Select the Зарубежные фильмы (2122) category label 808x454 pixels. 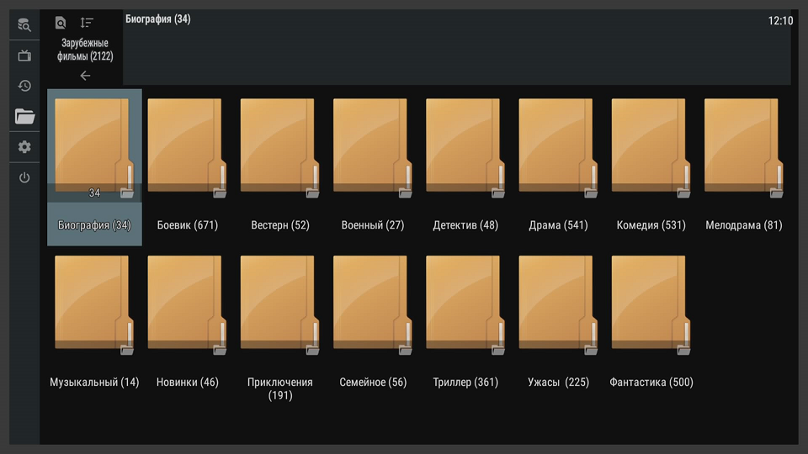(85, 50)
